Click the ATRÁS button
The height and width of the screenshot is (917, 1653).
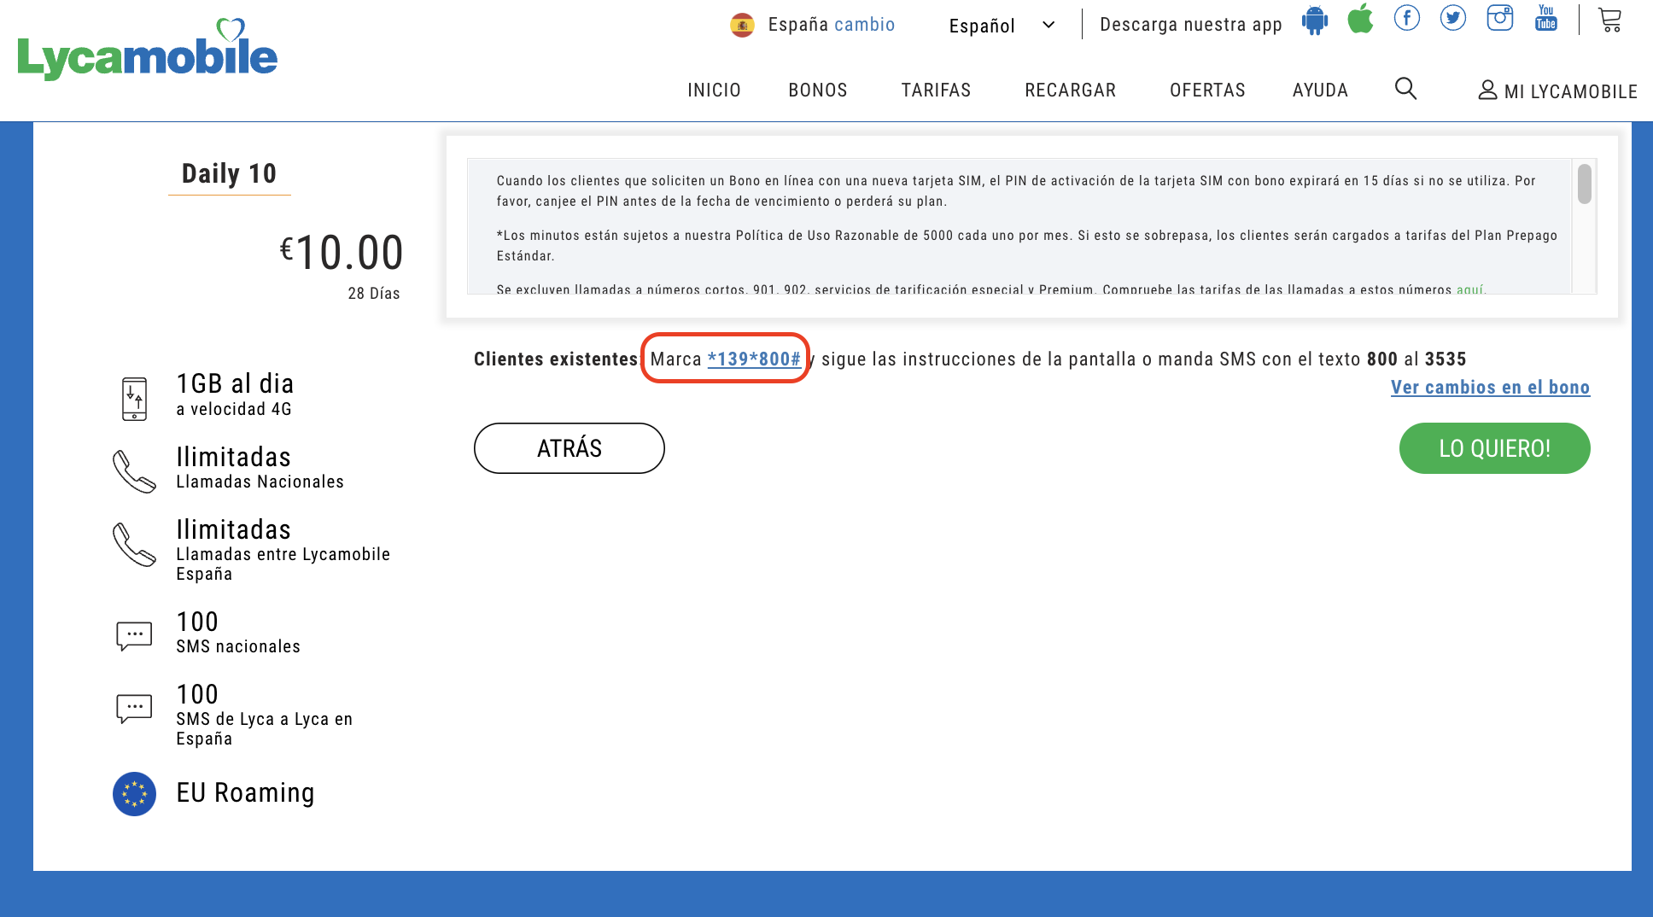click(x=569, y=448)
